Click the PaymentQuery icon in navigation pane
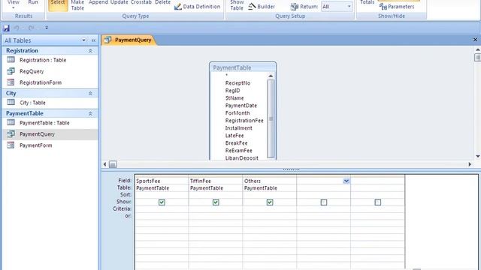Viewport: 481px width, 270px height. coord(11,133)
